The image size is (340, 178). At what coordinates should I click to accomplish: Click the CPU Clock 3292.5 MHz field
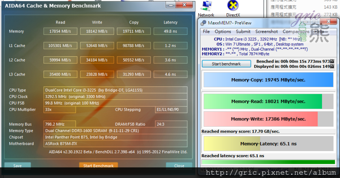(115, 96)
